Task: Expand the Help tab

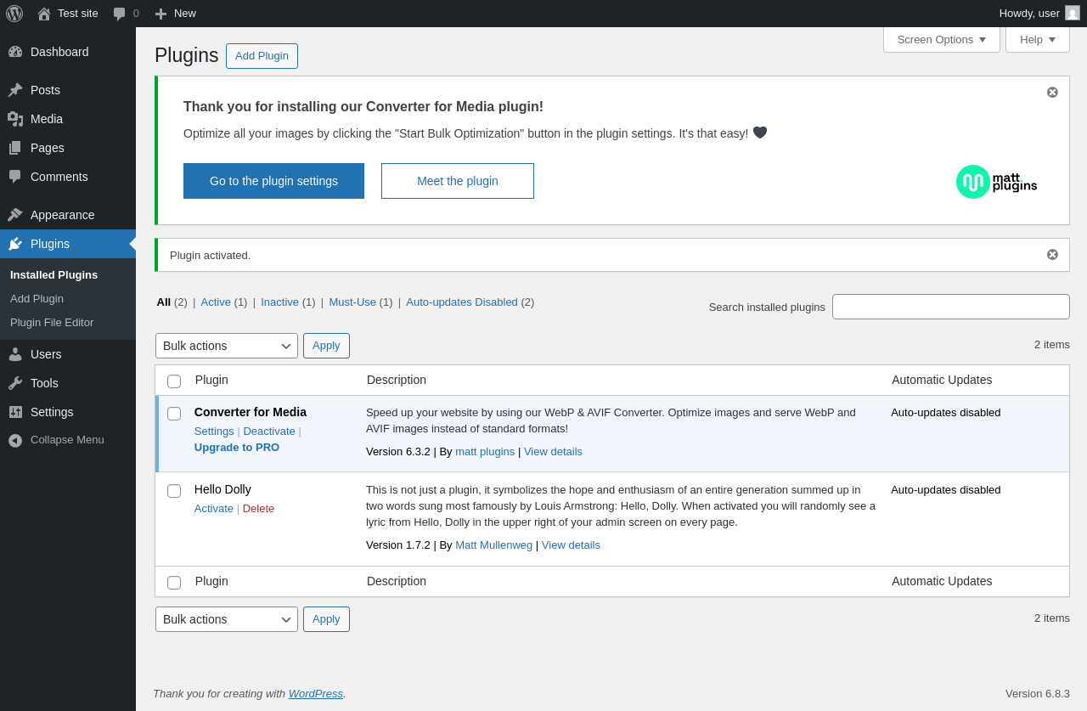Action: point(1037,39)
